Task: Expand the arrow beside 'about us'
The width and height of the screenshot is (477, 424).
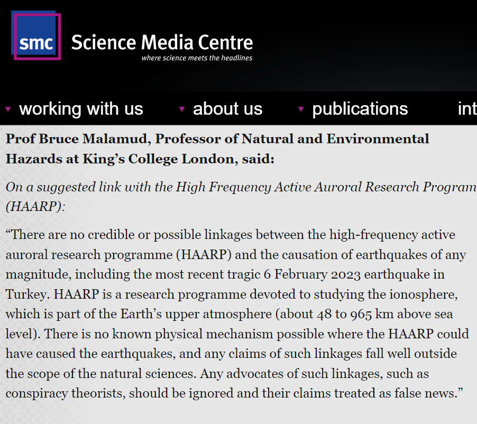Action: [182, 109]
